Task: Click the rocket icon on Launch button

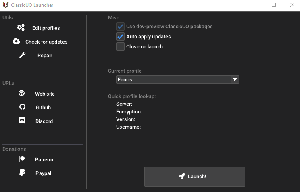Action: point(182,176)
